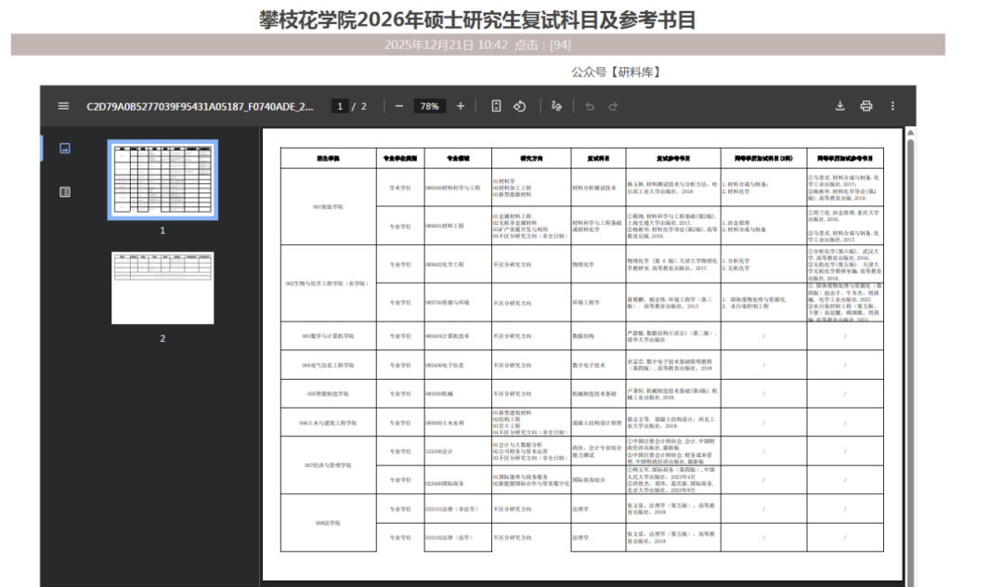Select the draw annotation tool
Screen dimensions: 1003x587
pos(556,106)
